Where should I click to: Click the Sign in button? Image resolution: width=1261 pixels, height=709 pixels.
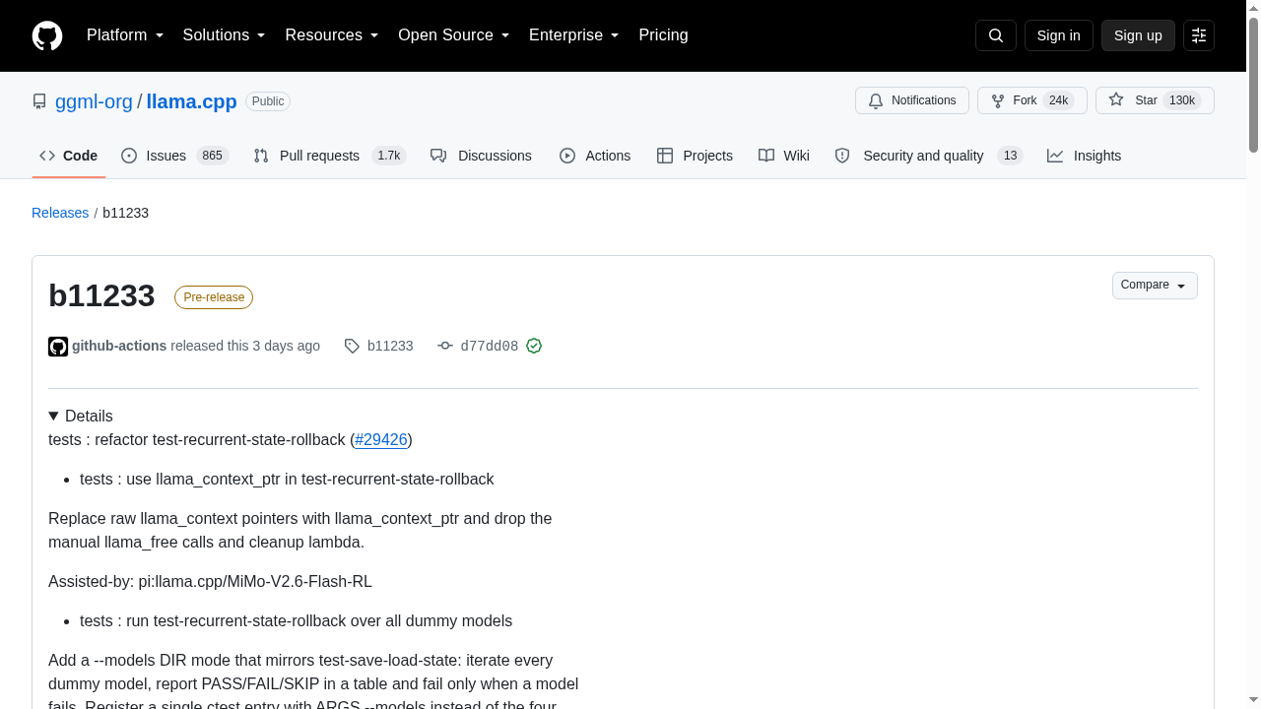(x=1059, y=35)
